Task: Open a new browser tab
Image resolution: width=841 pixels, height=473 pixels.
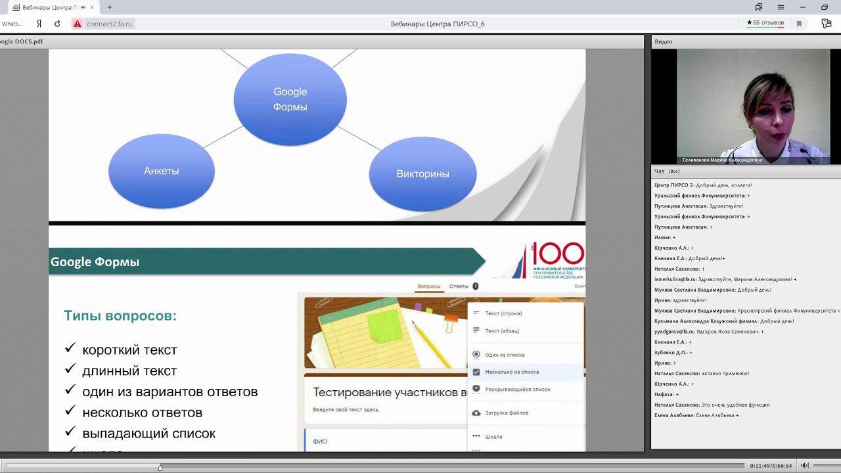Action: [x=109, y=7]
